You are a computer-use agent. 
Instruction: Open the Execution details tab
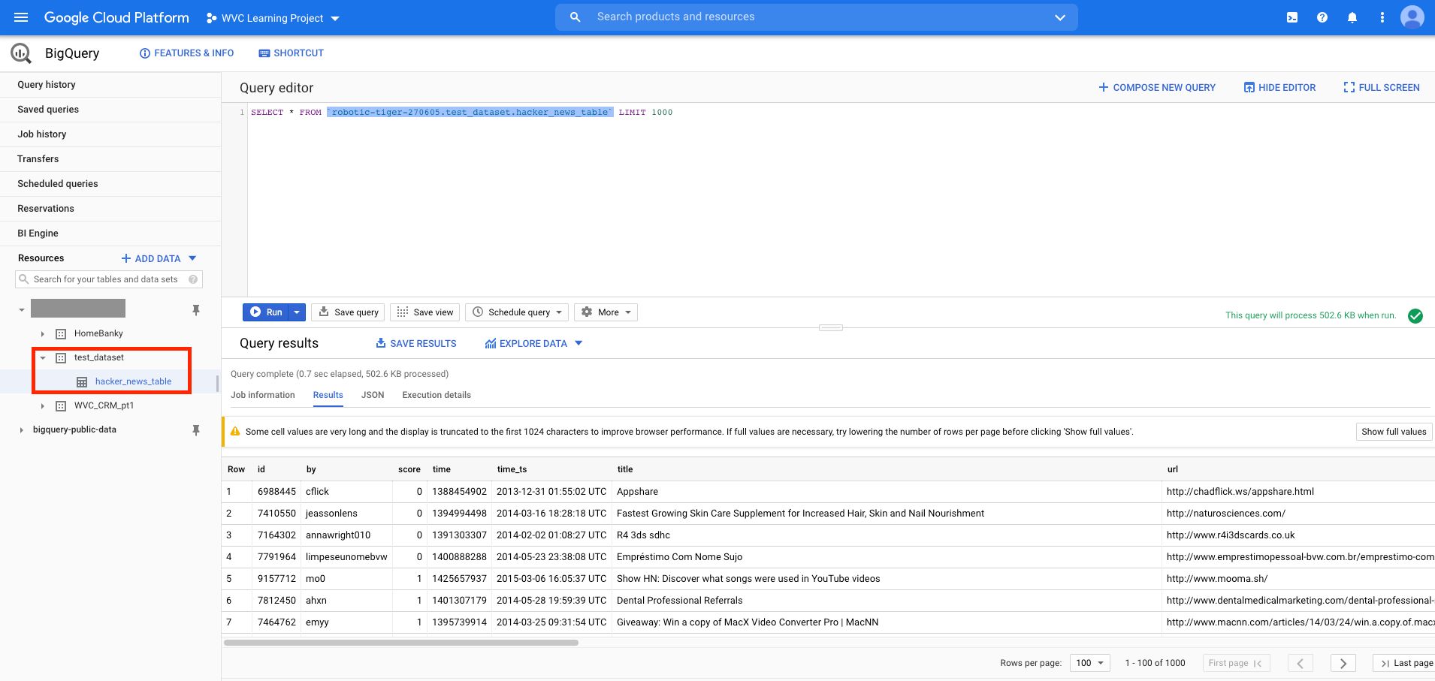tap(436, 394)
